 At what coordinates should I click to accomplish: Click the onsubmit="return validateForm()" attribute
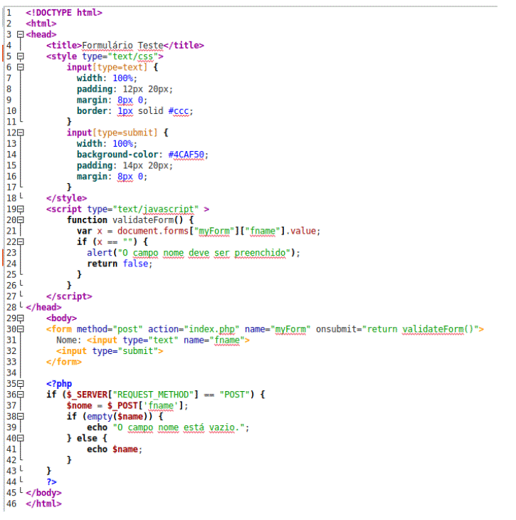397,329
